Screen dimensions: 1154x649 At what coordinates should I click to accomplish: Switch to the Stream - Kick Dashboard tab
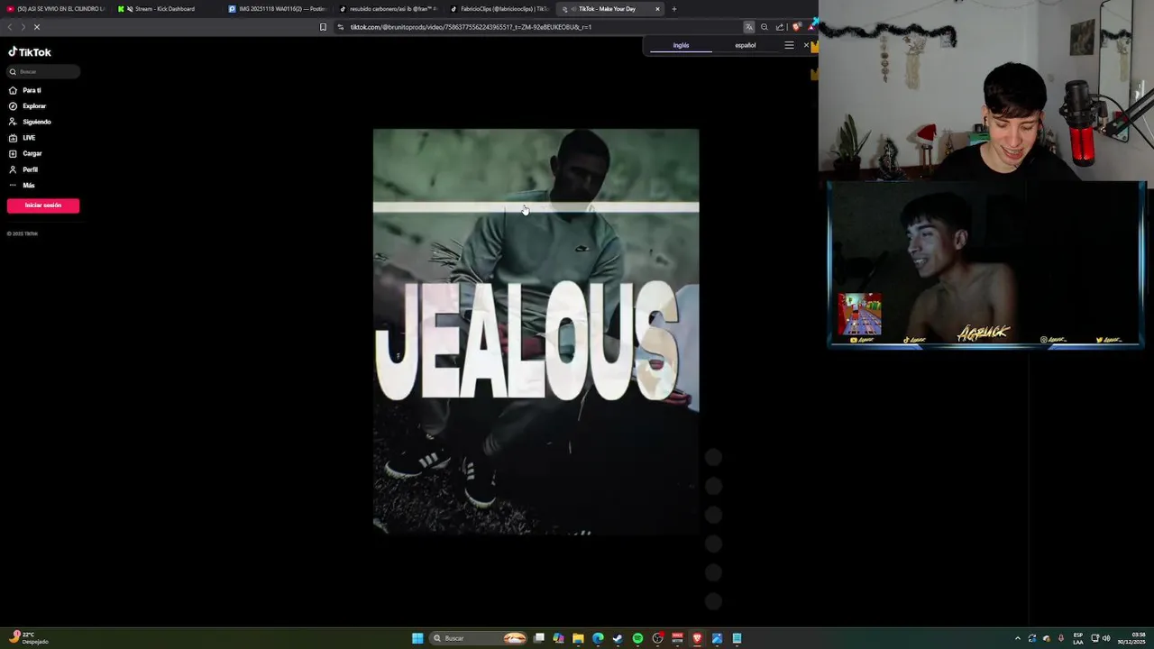click(164, 9)
